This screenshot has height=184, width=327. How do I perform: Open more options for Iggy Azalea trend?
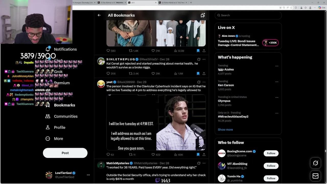click(x=277, y=66)
